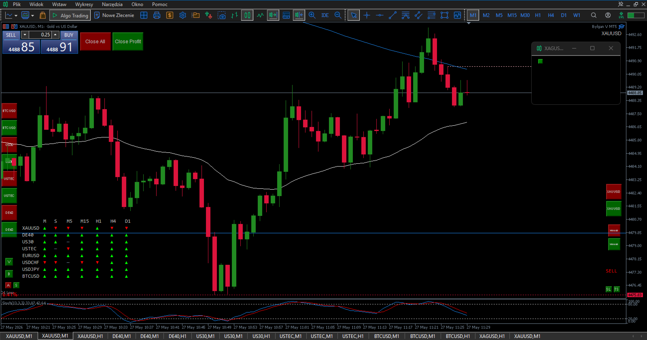Open the Fibonacci retracement tool
The width and height of the screenshot is (647, 340).
(431, 15)
